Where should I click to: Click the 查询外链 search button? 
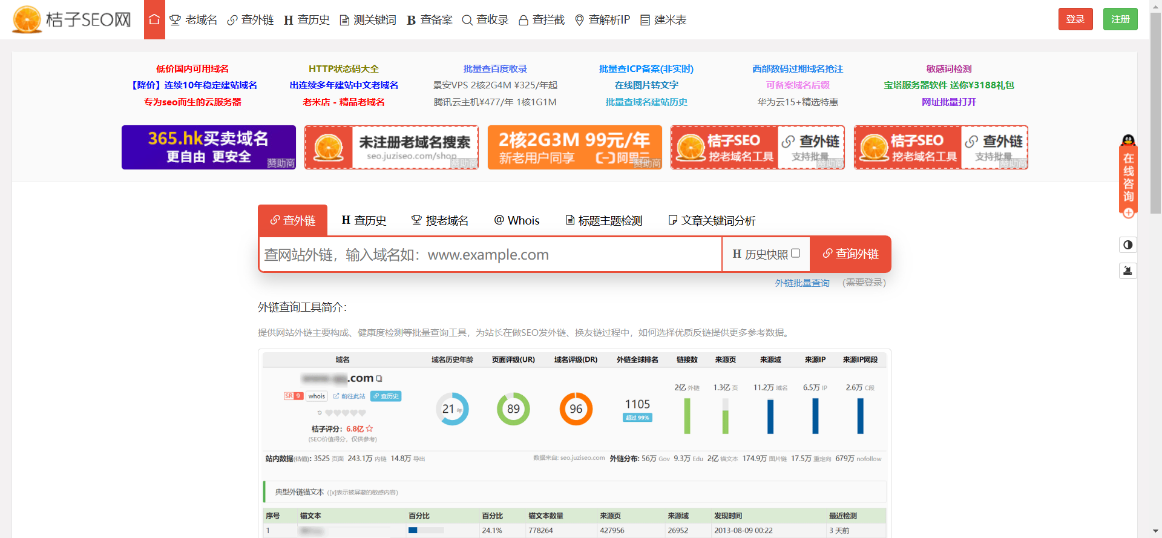[x=850, y=254]
